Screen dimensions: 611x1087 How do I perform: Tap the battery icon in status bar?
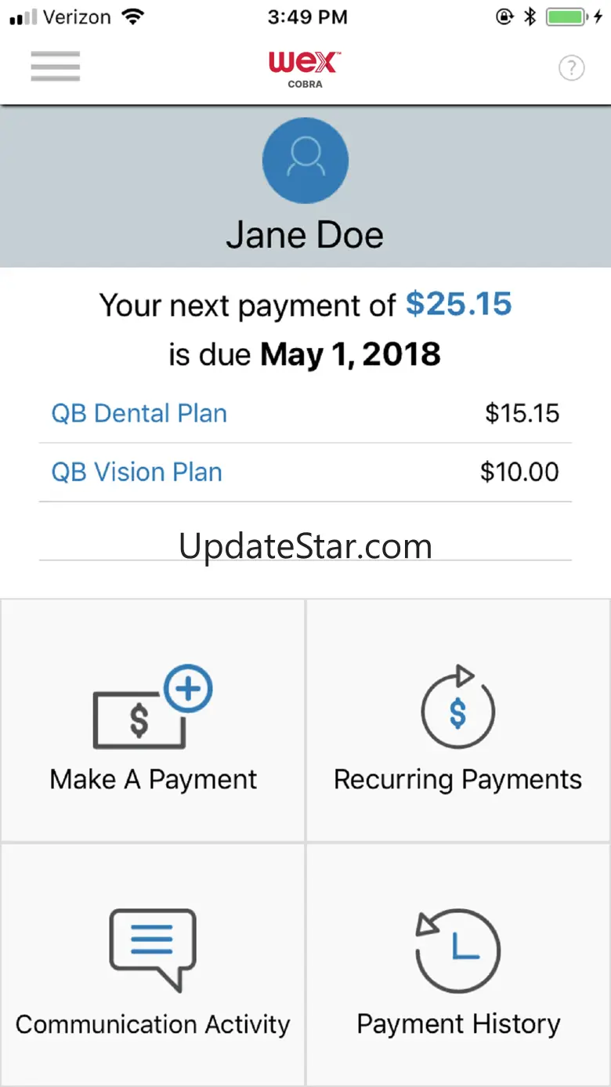coord(566,17)
